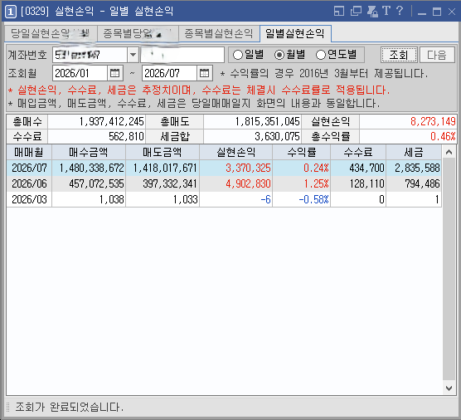461x420 pixels.
Task: Click the total realized profit 8,273,149
Action: (433, 121)
